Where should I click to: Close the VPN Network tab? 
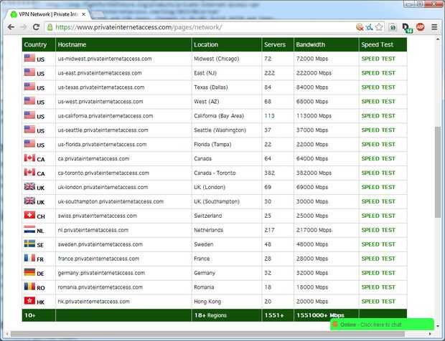(83, 14)
